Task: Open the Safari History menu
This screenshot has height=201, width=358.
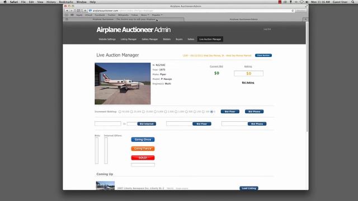Action: click(x=51, y=2)
